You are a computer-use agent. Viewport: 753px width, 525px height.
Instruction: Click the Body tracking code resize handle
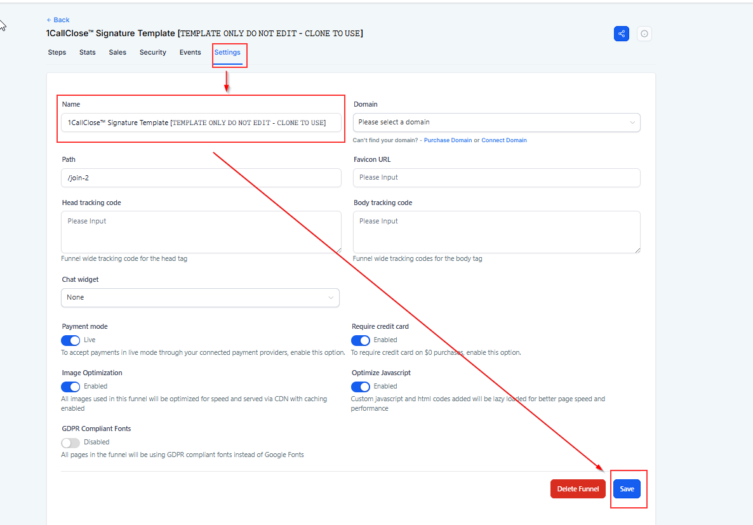click(637, 249)
